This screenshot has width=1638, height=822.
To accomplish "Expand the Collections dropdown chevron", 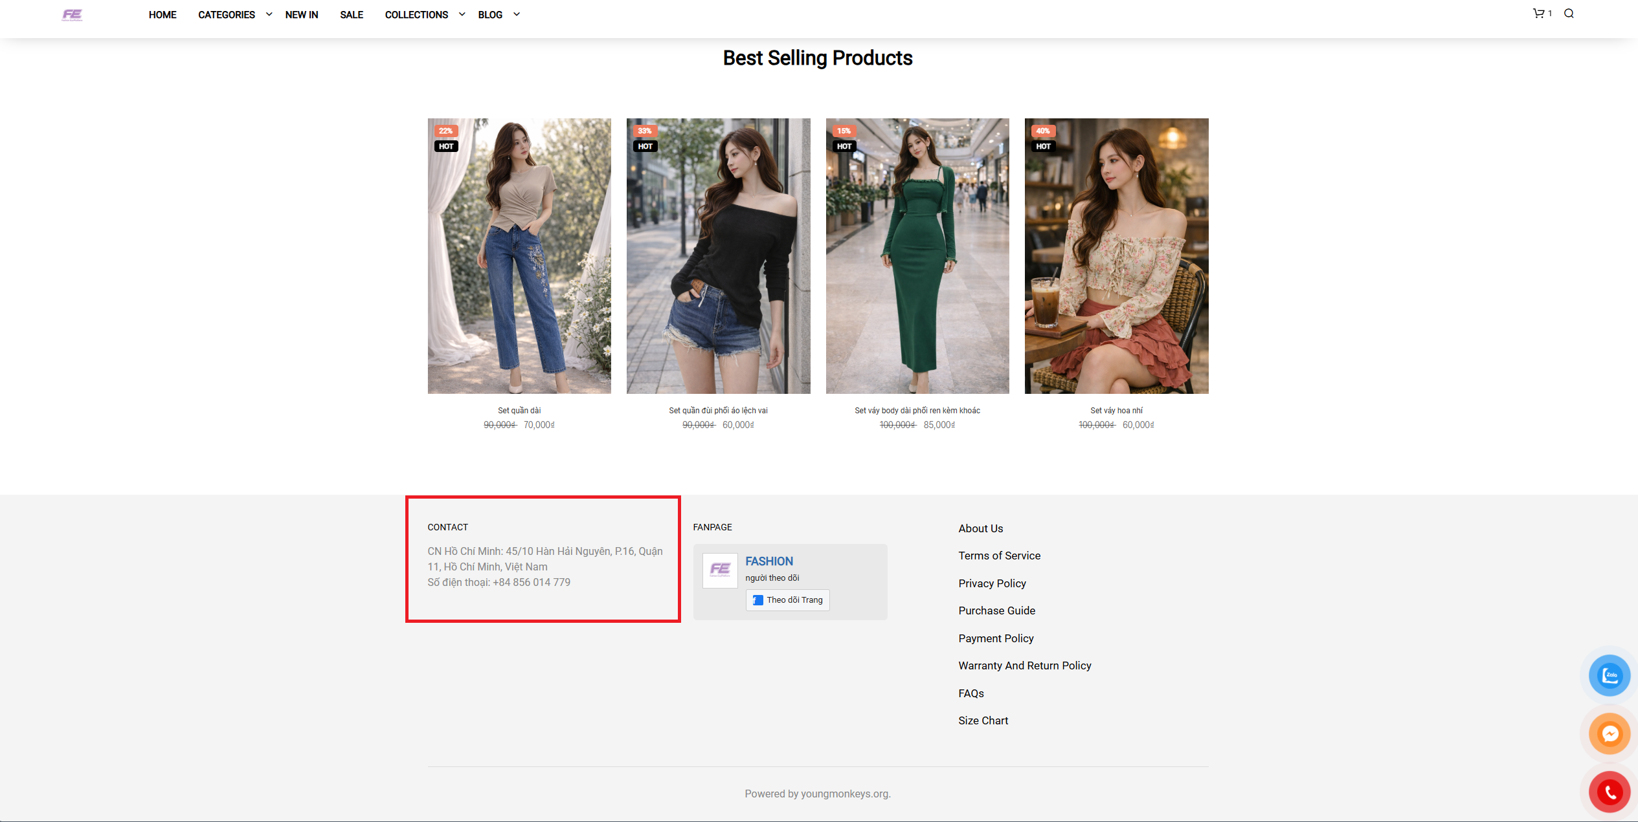I will (462, 14).
